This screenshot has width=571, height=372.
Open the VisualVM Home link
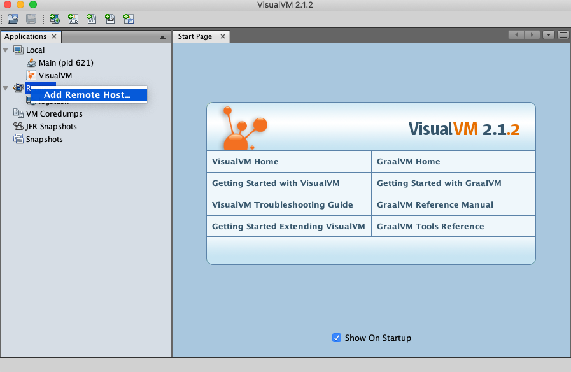(x=245, y=161)
